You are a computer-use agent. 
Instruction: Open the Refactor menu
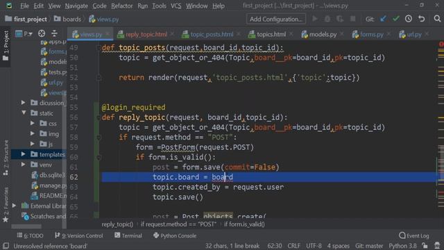[122, 6]
